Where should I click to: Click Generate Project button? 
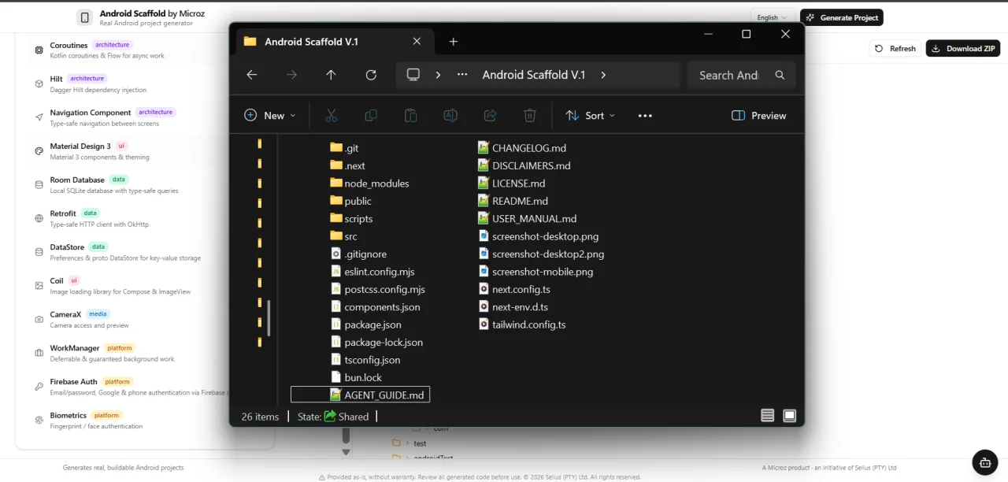pyautogui.click(x=842, y=17)
